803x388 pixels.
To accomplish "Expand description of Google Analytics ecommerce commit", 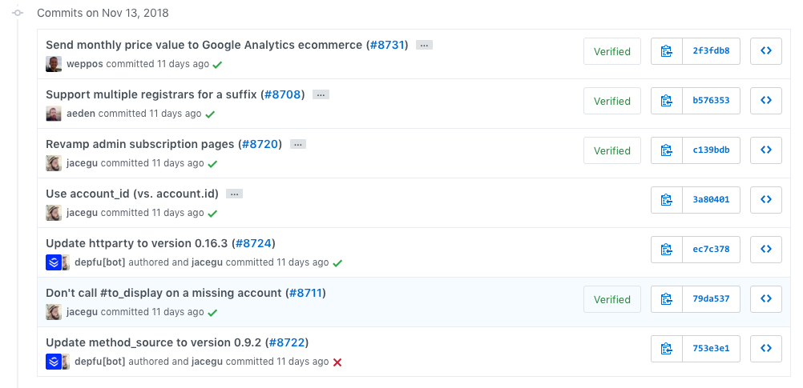I will coord(425,46).
